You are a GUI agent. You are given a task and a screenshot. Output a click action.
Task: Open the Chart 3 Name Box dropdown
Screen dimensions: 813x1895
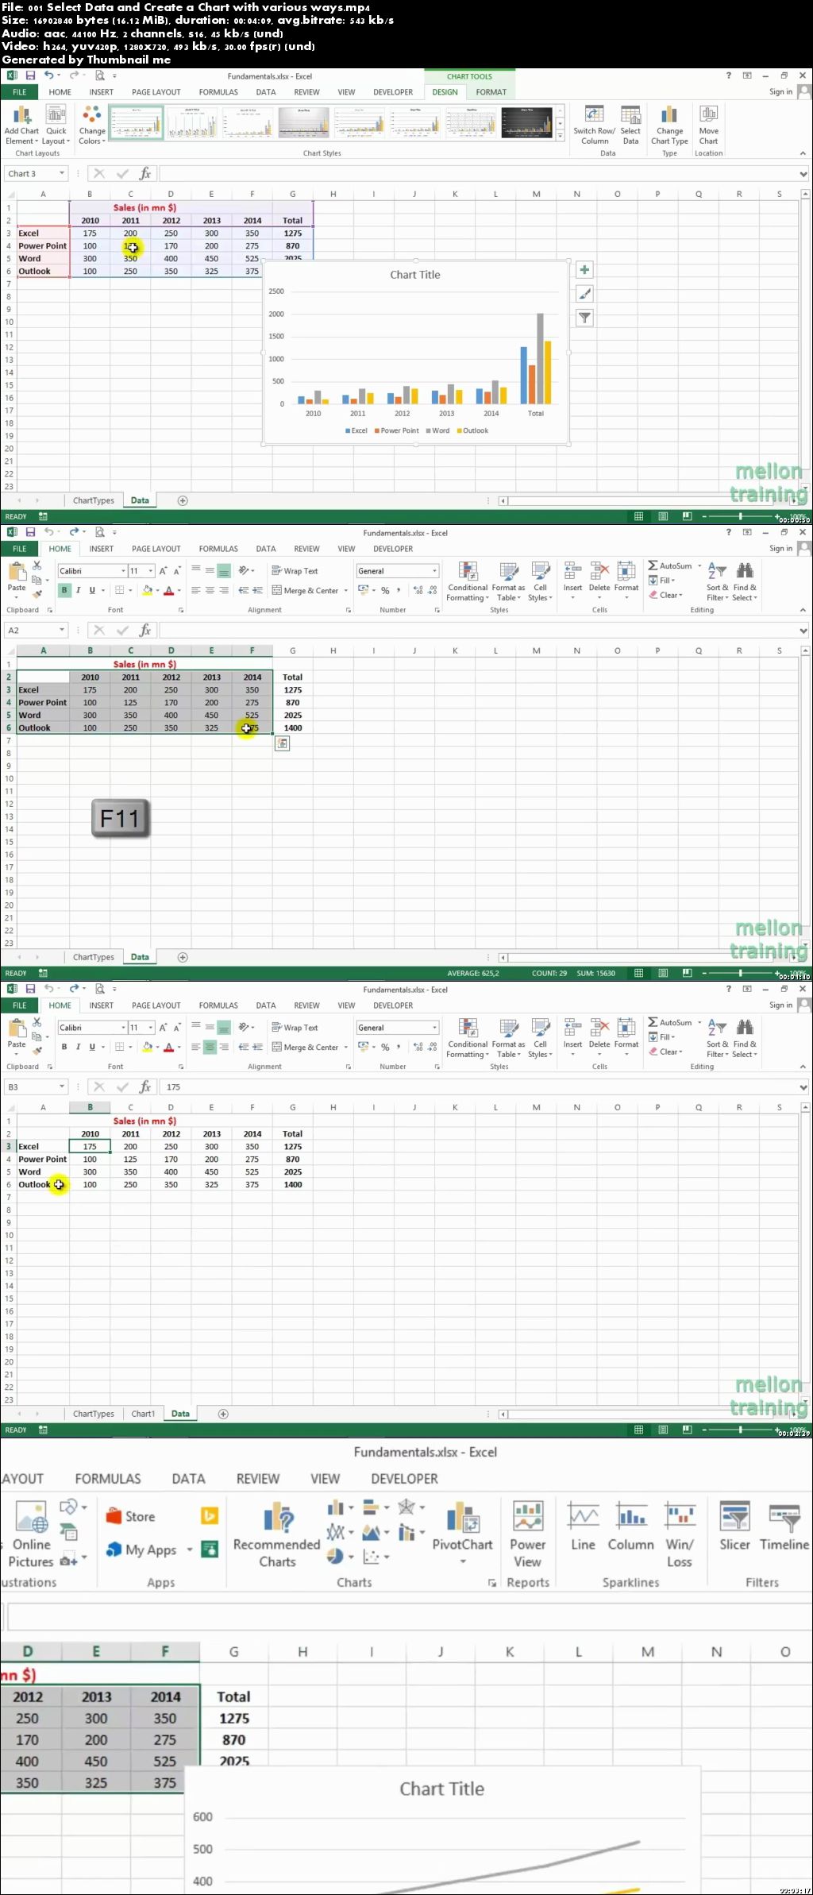pyautogui.click(x=61, y=173)
